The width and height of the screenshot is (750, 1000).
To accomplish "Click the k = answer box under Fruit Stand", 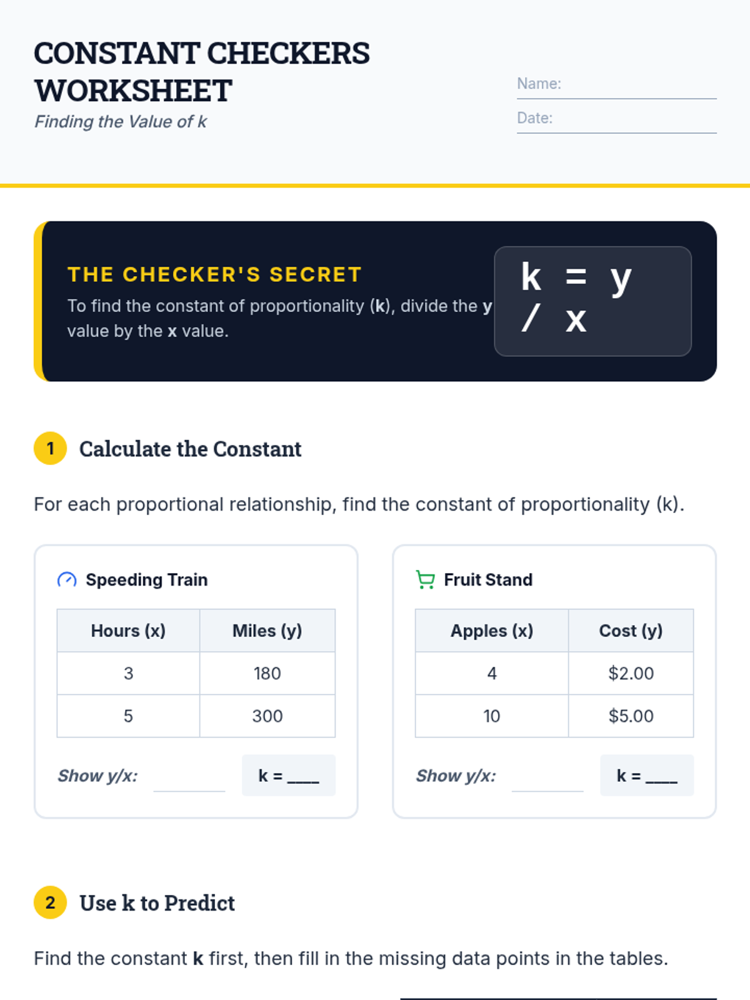I will [x=647, y=776].
